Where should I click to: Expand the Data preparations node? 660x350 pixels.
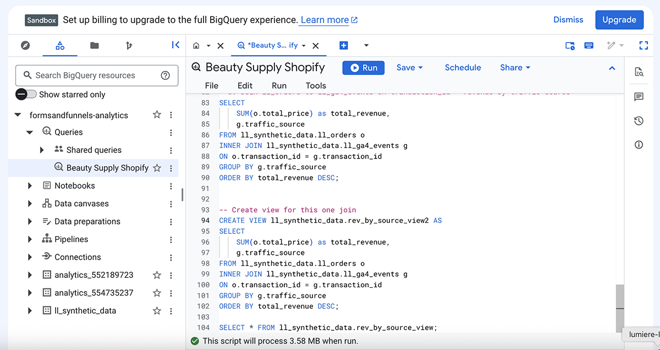30,221
